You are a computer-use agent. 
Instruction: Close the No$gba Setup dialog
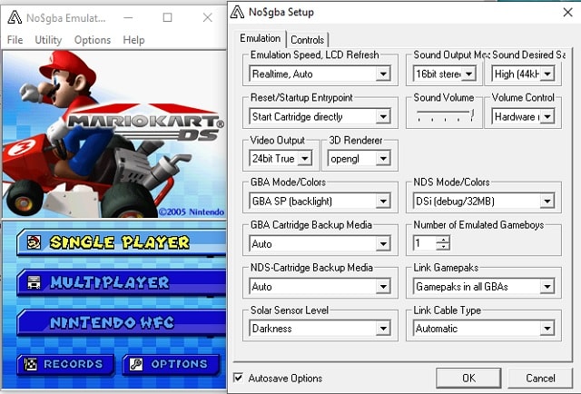[567, 12]
